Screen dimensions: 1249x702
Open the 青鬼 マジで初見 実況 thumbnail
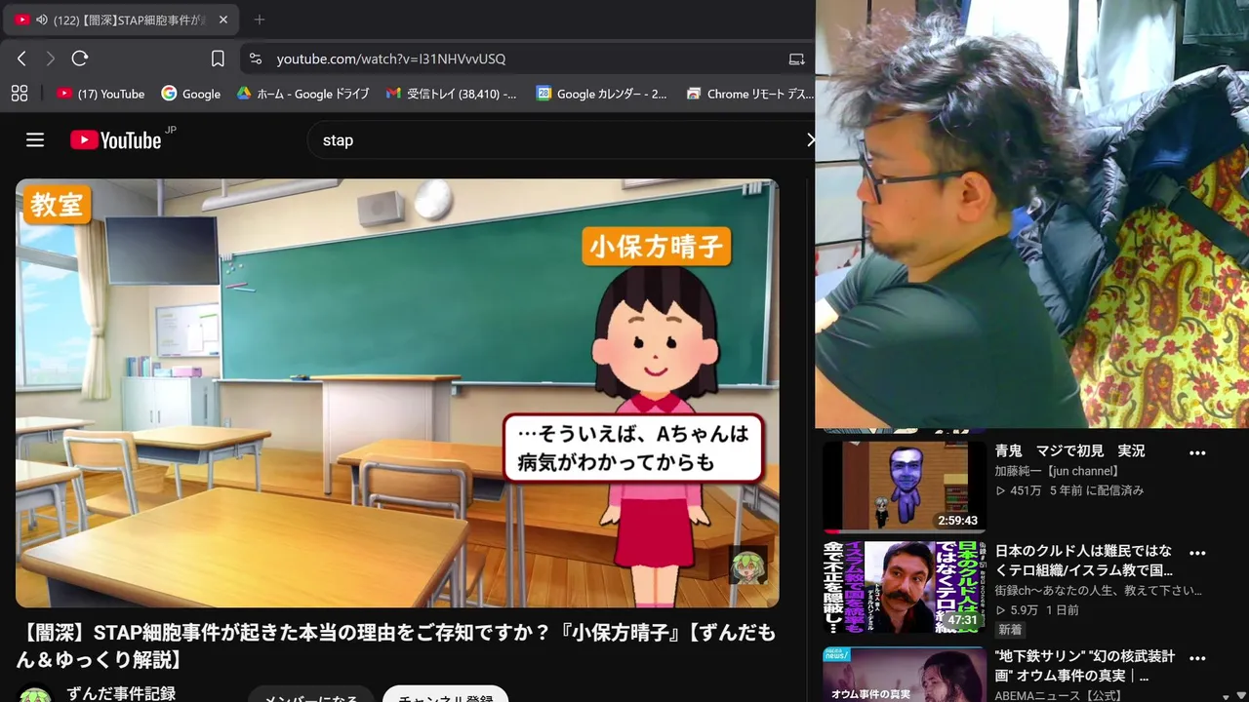(x=904, y=486)
